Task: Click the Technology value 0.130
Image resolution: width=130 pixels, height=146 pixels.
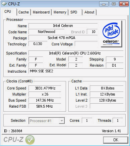Action: [x=38, y=44]
